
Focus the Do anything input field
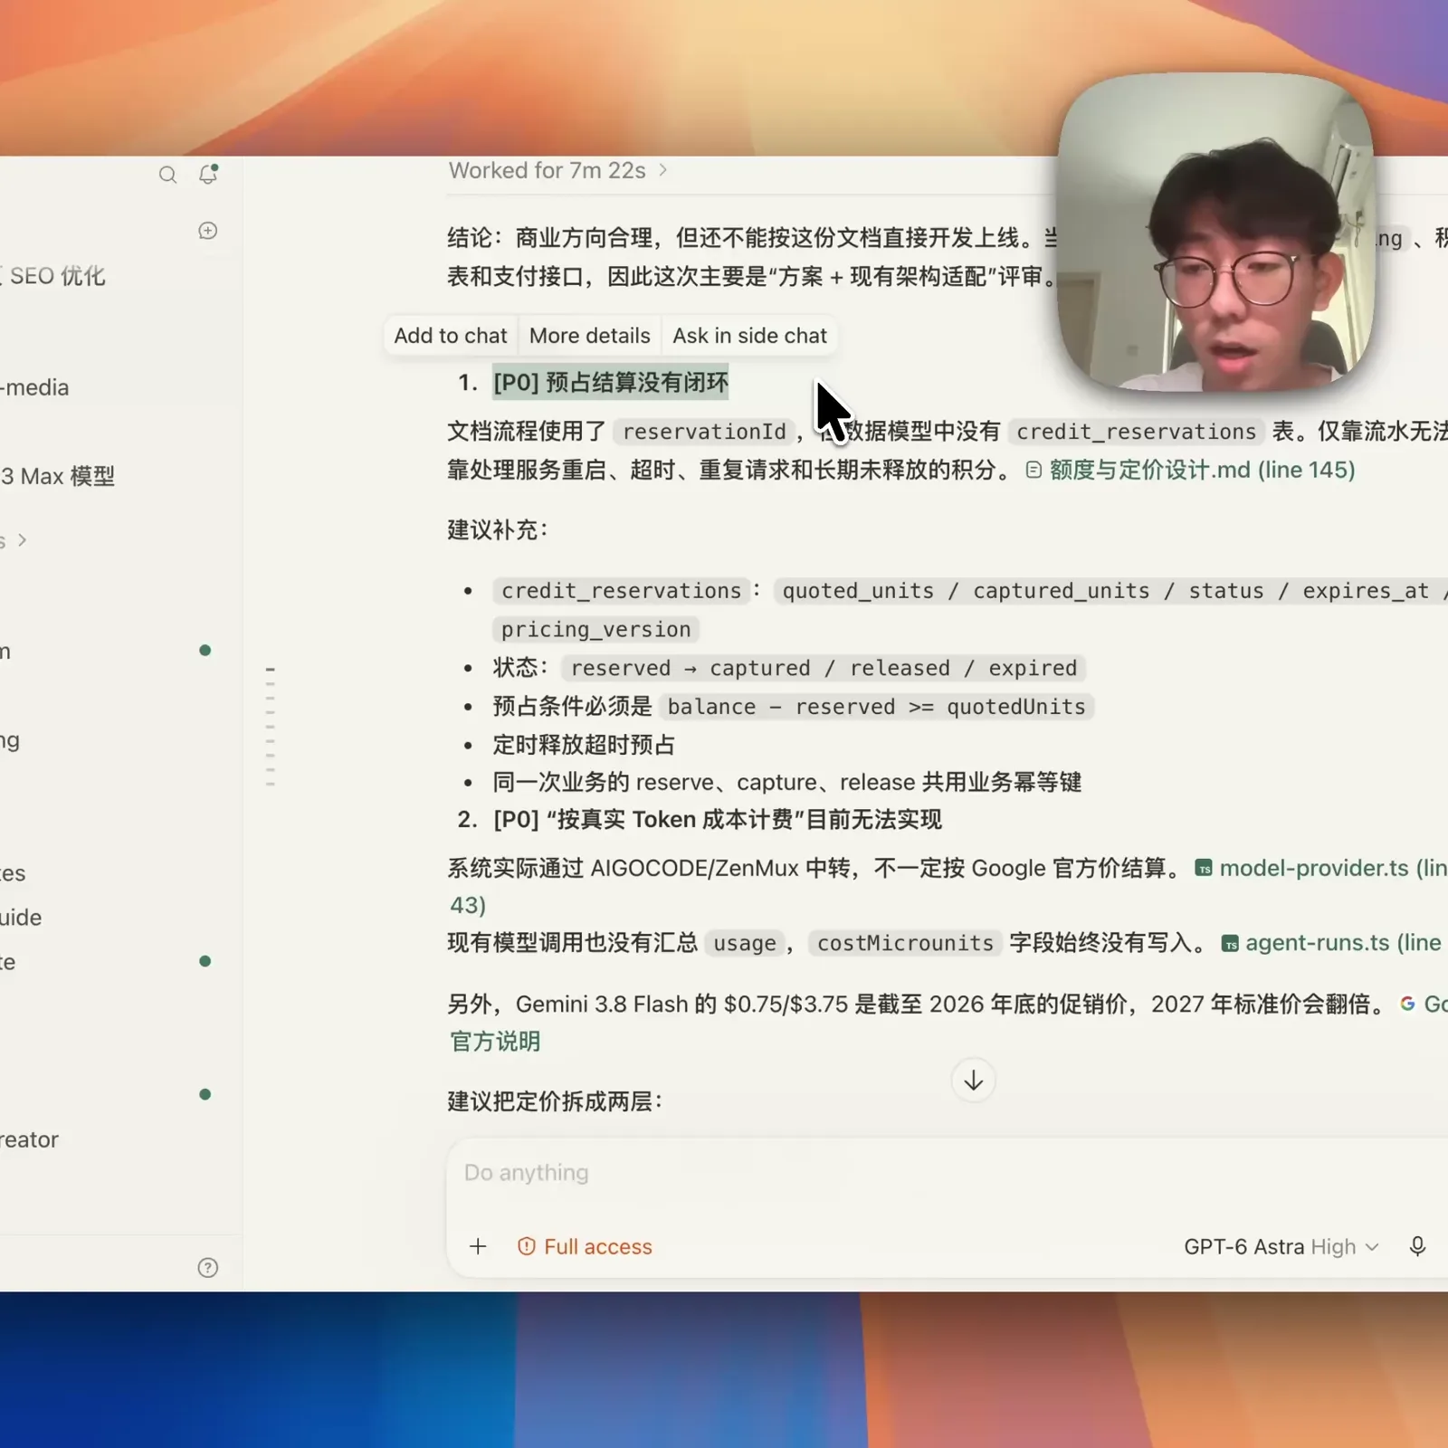[x=947, y=1173]
